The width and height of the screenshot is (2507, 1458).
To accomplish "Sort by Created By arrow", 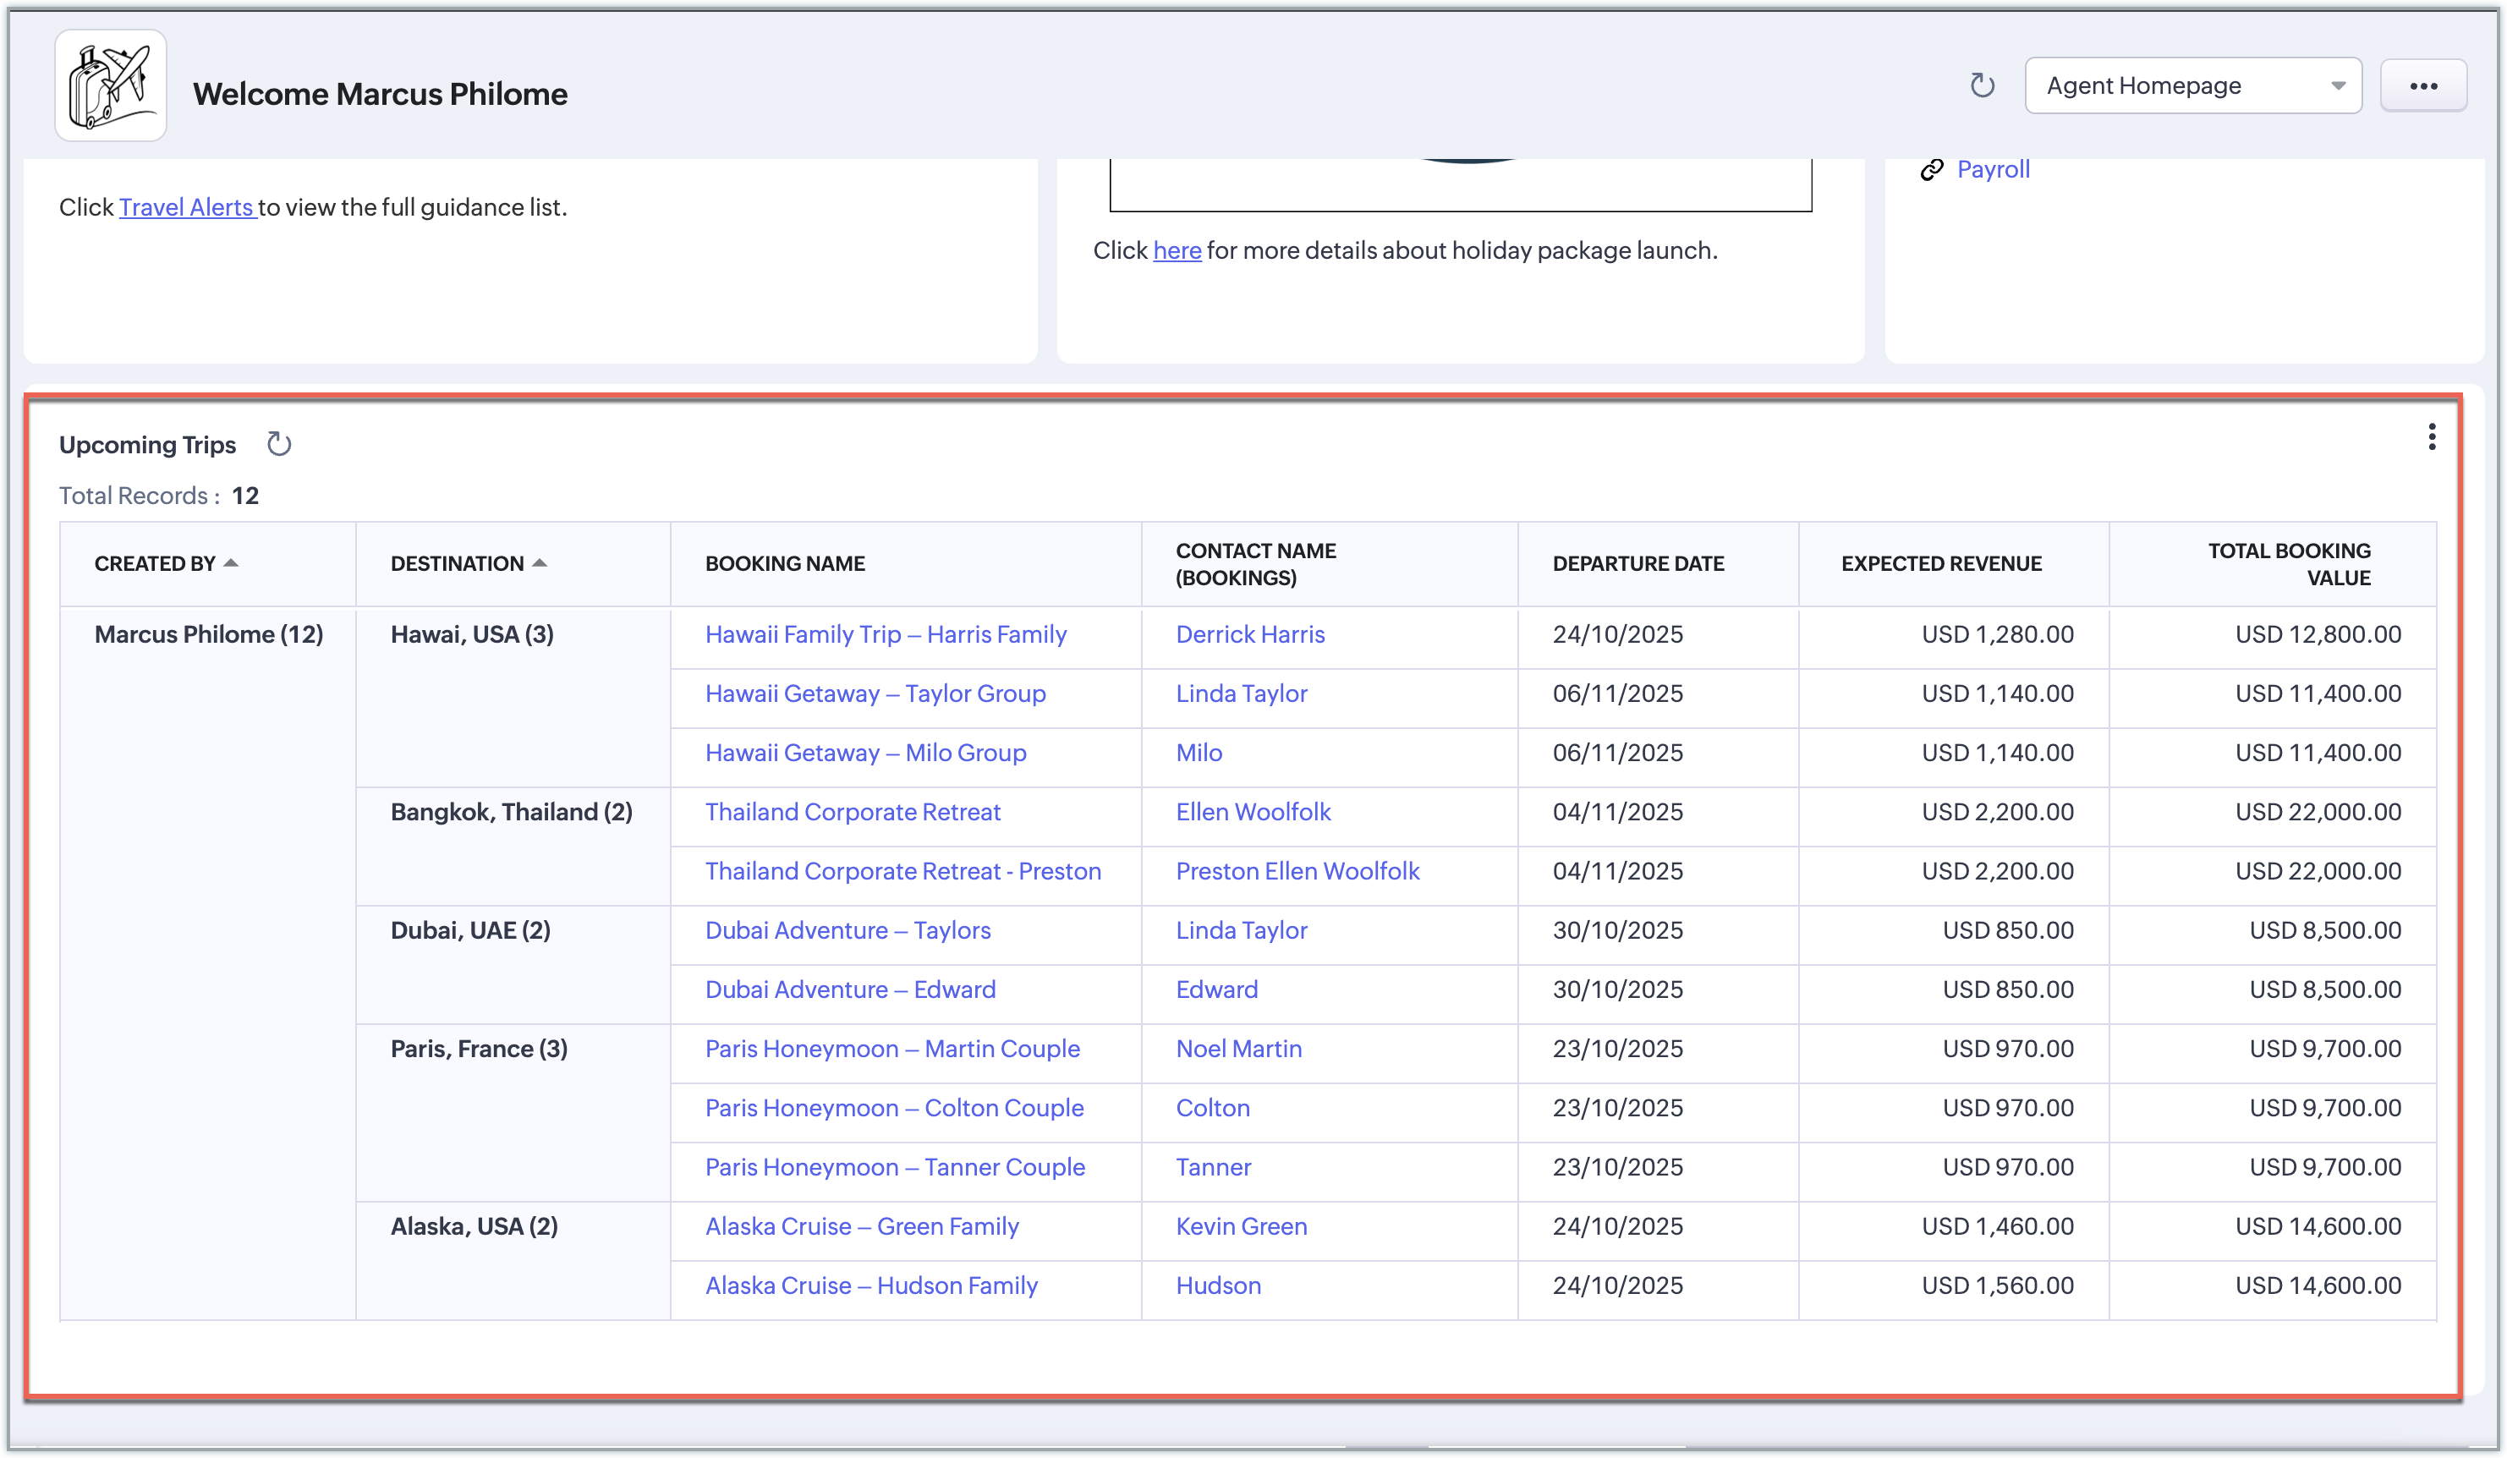I will [x=231, y=563].
